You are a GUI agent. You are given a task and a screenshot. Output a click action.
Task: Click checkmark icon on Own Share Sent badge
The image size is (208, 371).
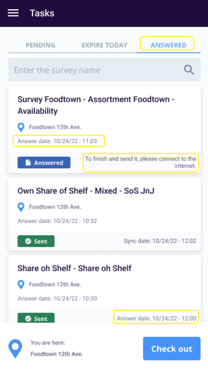pos(28,241)
